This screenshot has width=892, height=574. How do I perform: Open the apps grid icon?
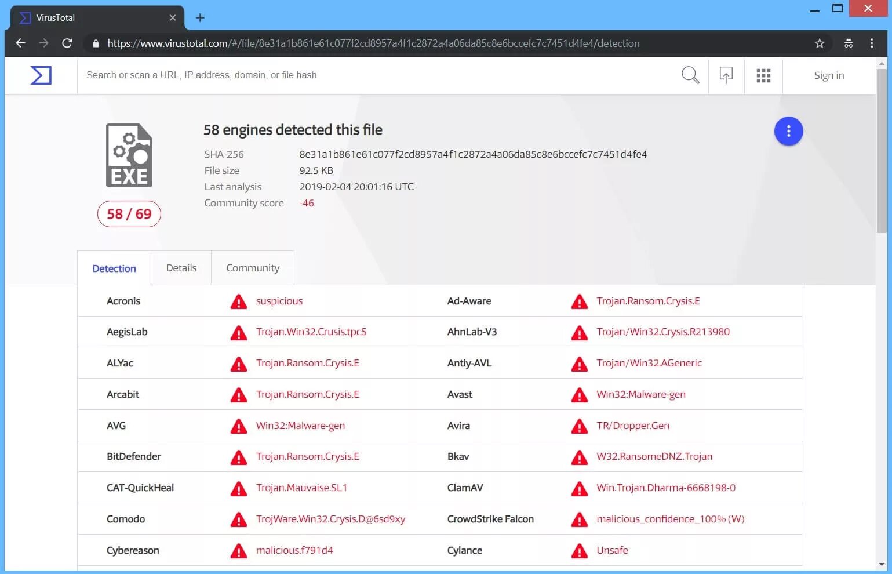[x=763, y=75]
